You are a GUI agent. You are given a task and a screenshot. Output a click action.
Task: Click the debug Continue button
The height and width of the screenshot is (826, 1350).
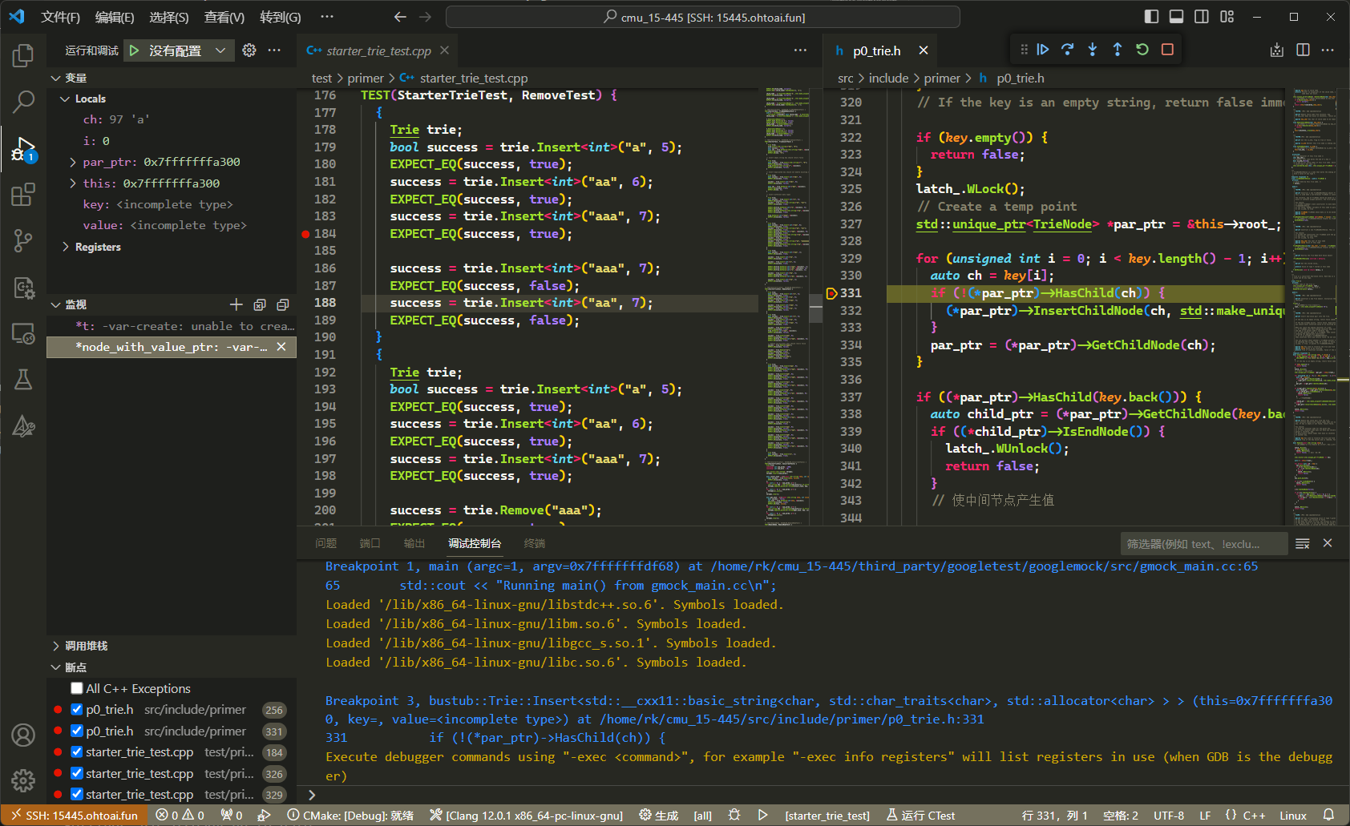point(1042,50)
